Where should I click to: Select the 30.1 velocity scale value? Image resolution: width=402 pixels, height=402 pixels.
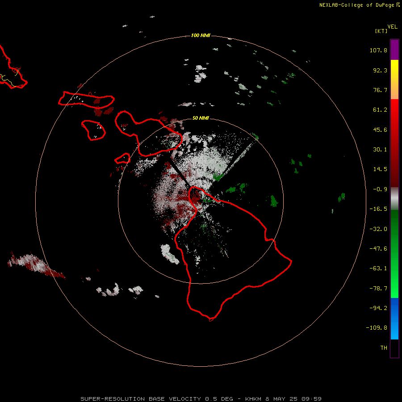[x=380, y=150]
